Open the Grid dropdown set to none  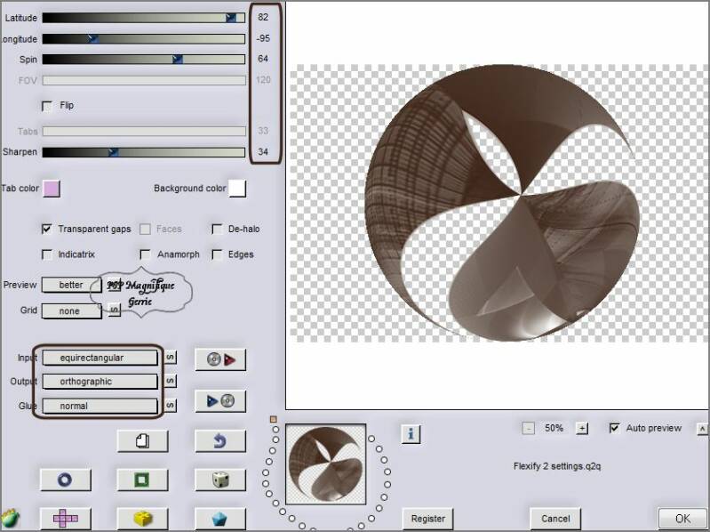pyautogui.click(x=72, y=310)
